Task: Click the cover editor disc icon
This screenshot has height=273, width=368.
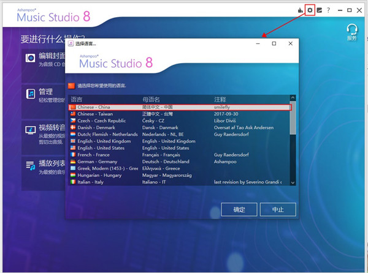Action: tap(30, 58)
